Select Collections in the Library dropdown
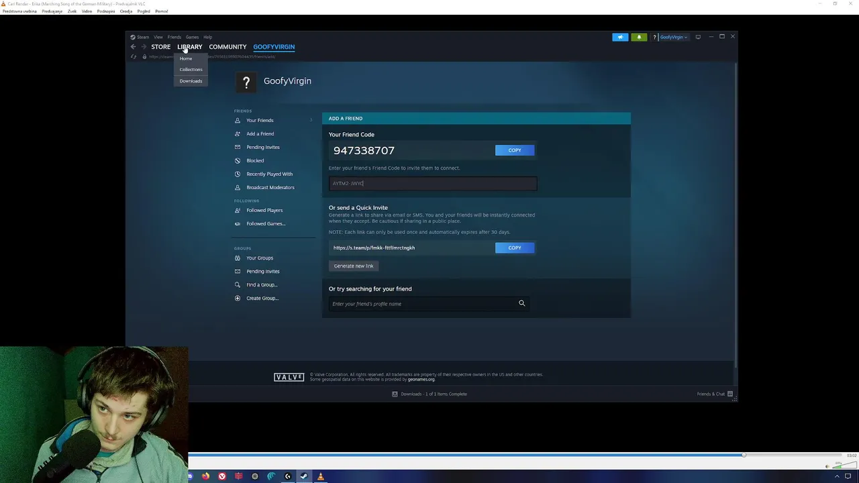This screenshot has width=859, height=483. (x=191, y=69)
